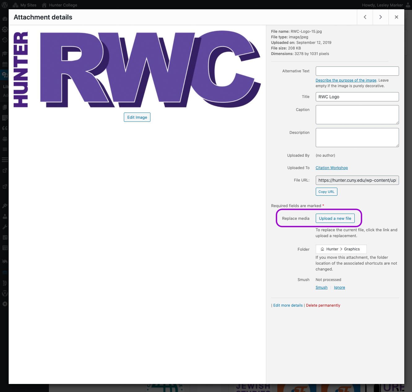
Task: Go to the next attachment
Action: point(381,17)
